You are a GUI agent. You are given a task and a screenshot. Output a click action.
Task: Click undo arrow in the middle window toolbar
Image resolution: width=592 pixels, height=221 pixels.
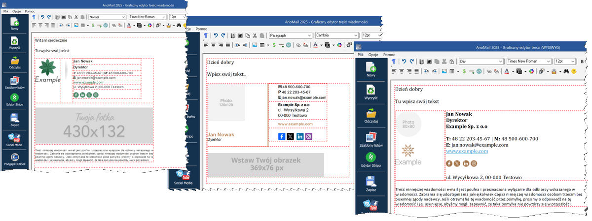216,35
